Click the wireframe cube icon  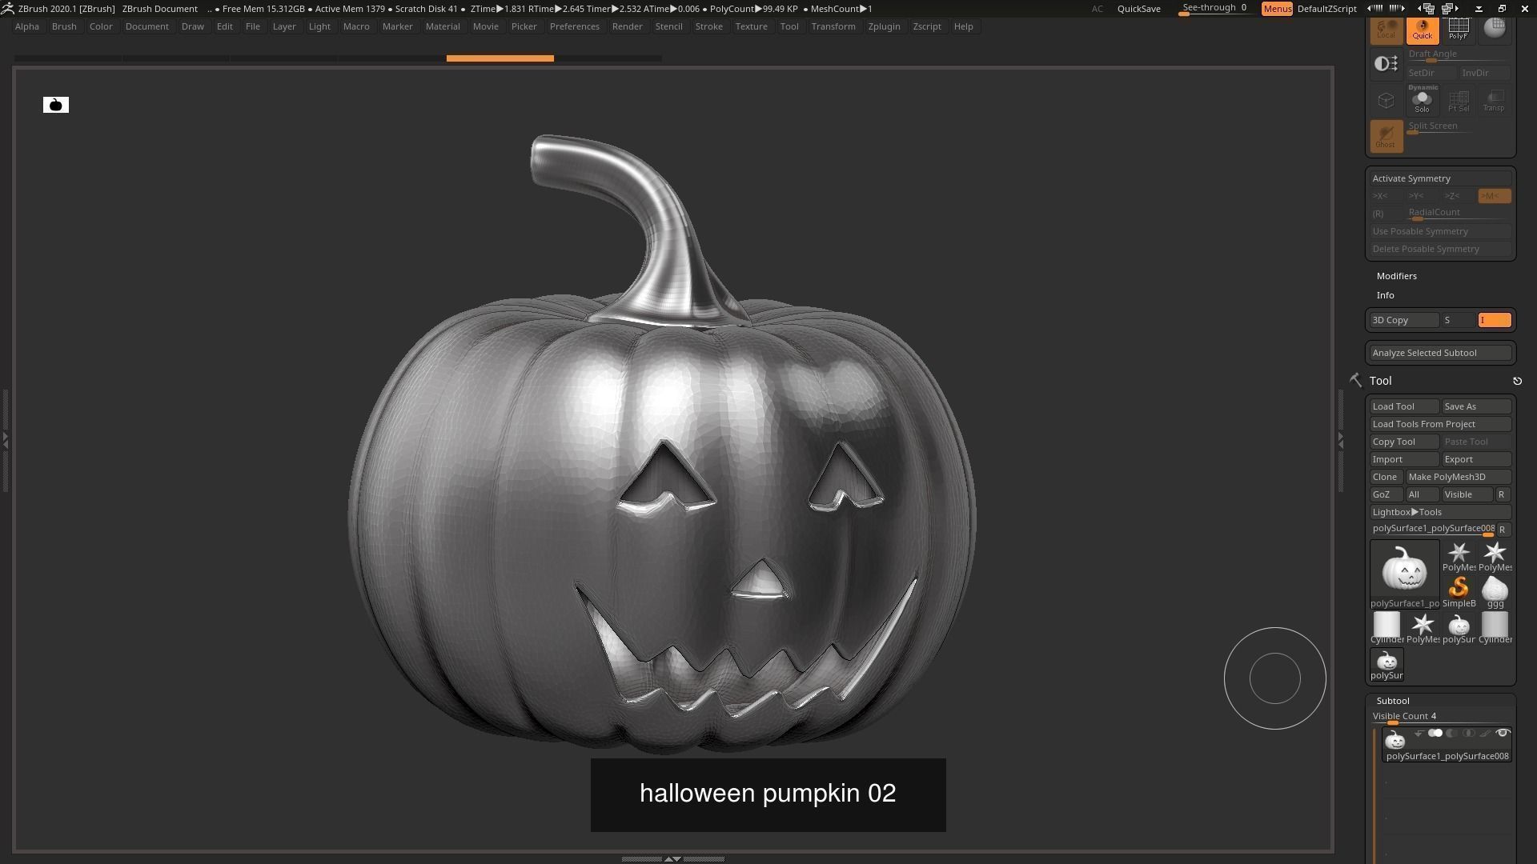(1386, 101)
